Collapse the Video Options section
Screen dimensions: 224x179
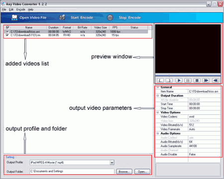coord(158,112)
